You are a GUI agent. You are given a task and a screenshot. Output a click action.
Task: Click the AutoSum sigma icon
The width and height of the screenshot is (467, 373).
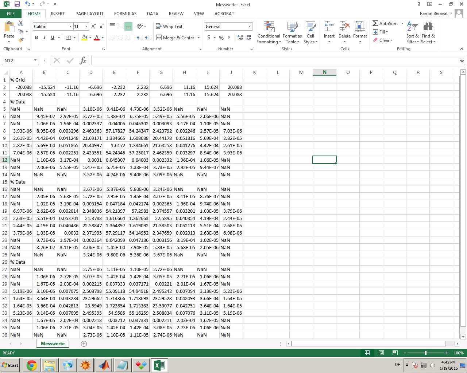point(375,23)
